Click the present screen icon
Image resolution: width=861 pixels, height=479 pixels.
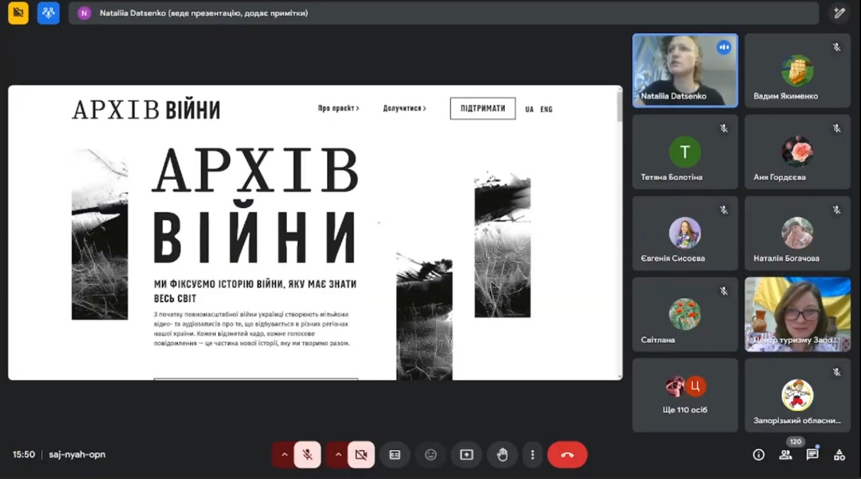pos(466,455)
